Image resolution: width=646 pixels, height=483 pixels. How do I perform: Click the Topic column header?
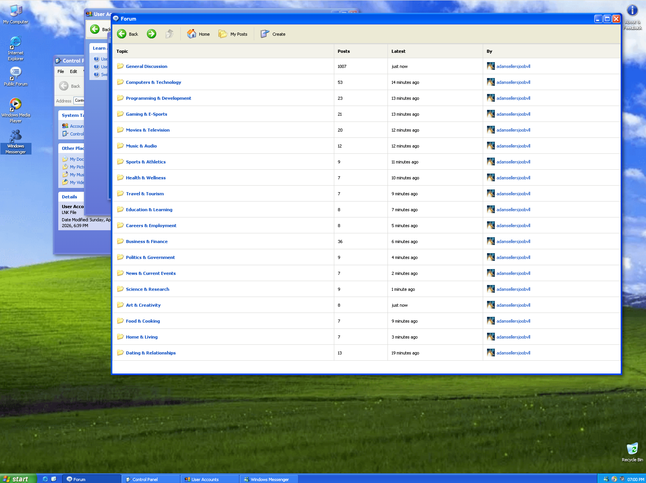(x=122, y=51)
